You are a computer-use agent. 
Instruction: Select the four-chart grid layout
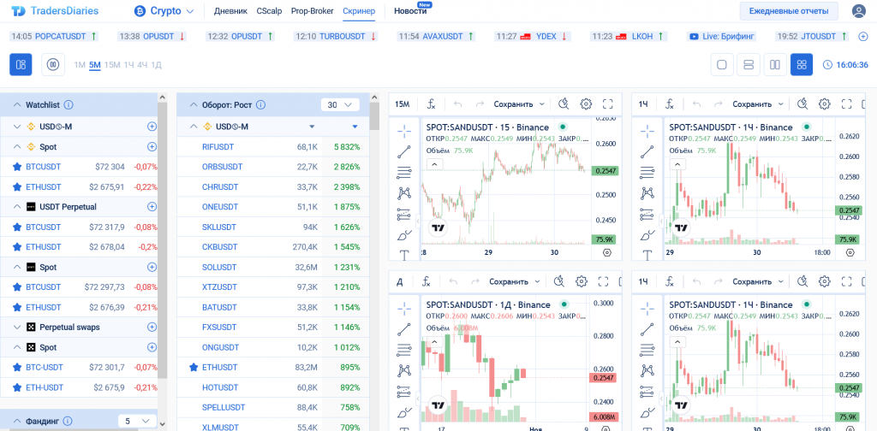[x=802, y=65]
